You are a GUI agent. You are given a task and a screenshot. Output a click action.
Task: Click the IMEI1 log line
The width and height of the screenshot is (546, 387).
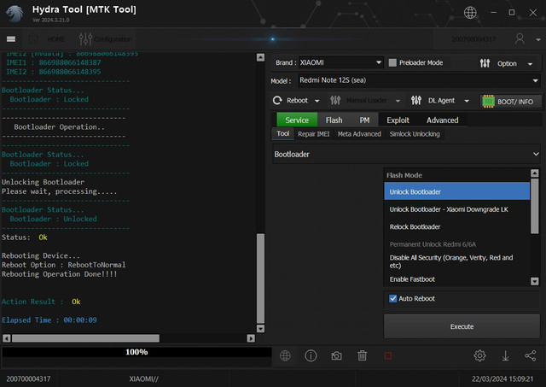pyautogui.click(x=54, y=62)
